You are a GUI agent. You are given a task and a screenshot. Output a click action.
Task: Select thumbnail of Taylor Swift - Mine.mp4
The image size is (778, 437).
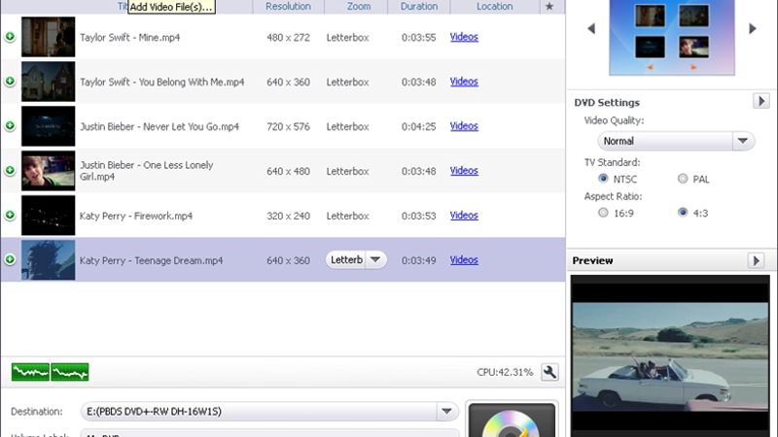click(x=48, y=37)
